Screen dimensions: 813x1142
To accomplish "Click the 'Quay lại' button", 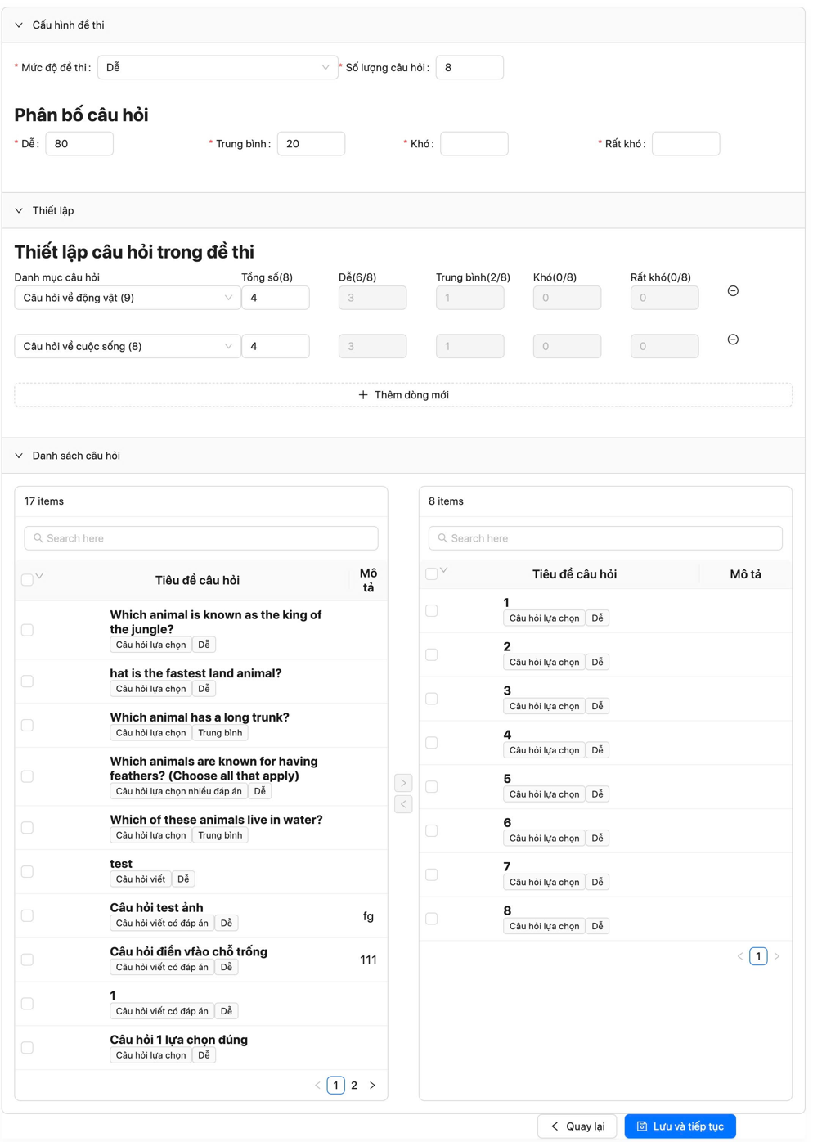I will (x=577, y=1126).
